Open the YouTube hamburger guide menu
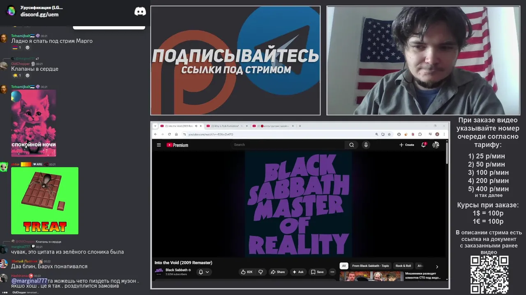526x295 pixels. point(159,145)
